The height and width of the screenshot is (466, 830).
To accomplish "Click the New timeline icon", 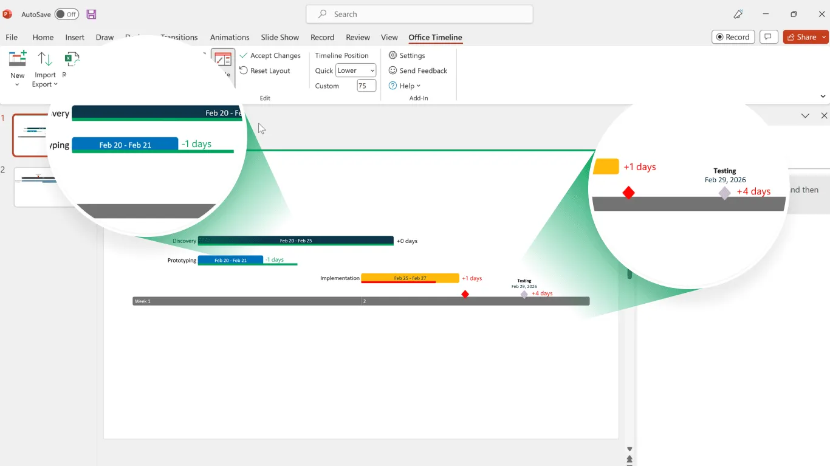I will coord(18,59).
